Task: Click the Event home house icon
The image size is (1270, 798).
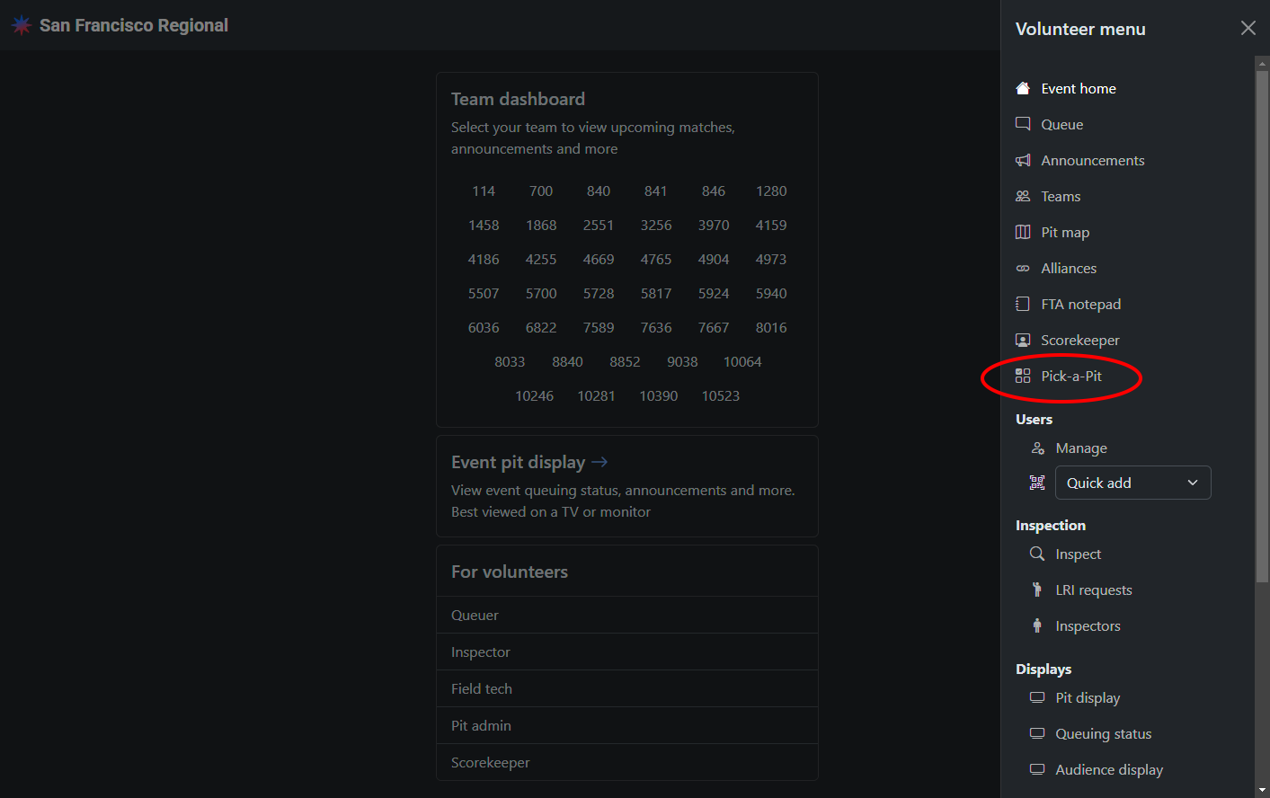Action: (x=1023, y=88)
